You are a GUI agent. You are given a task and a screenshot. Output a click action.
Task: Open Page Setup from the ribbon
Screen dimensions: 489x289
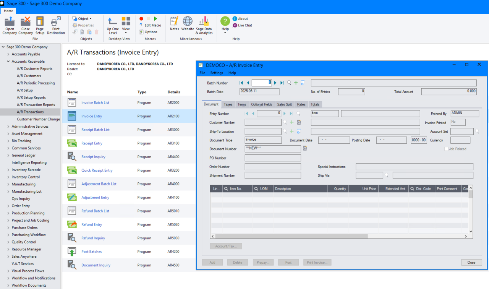pyautogui.click(x=40, y=26)
